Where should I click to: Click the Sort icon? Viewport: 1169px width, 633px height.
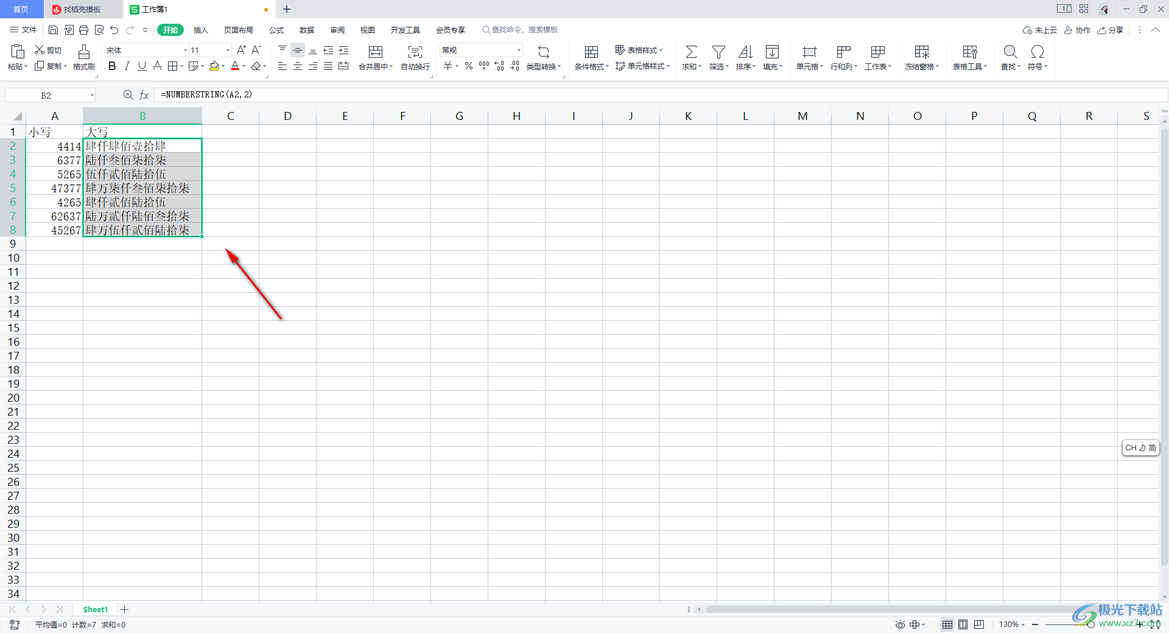coord(745,52)
